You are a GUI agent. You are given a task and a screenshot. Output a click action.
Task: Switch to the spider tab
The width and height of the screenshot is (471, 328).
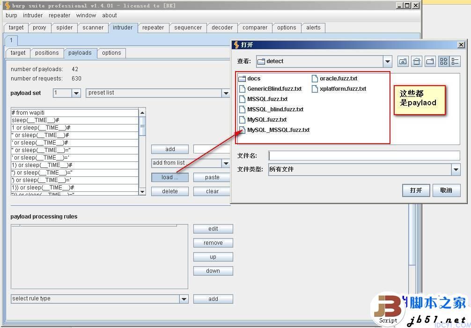64,28
